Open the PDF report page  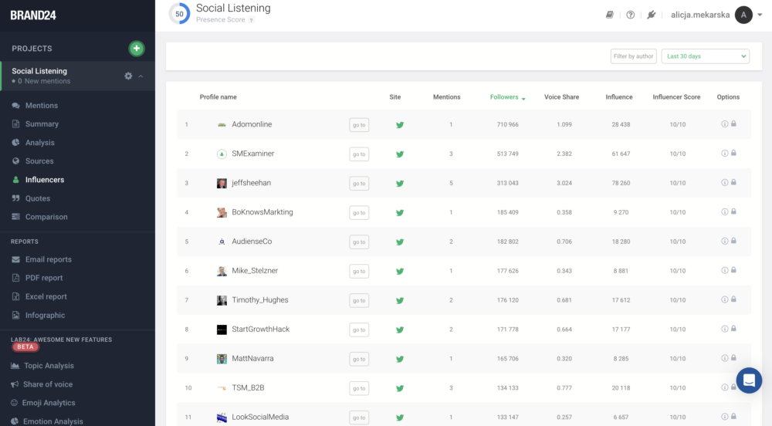[x=44, y=278]
